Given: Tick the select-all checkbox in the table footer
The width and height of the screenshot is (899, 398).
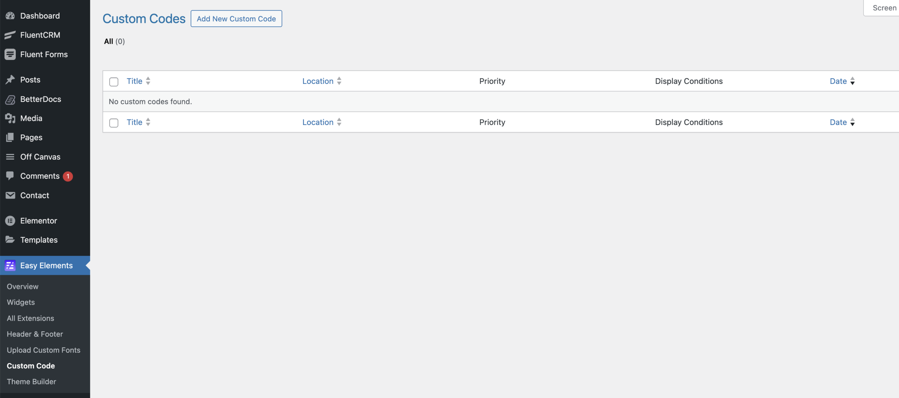Looking at the screenshot, I should [114, 123].
